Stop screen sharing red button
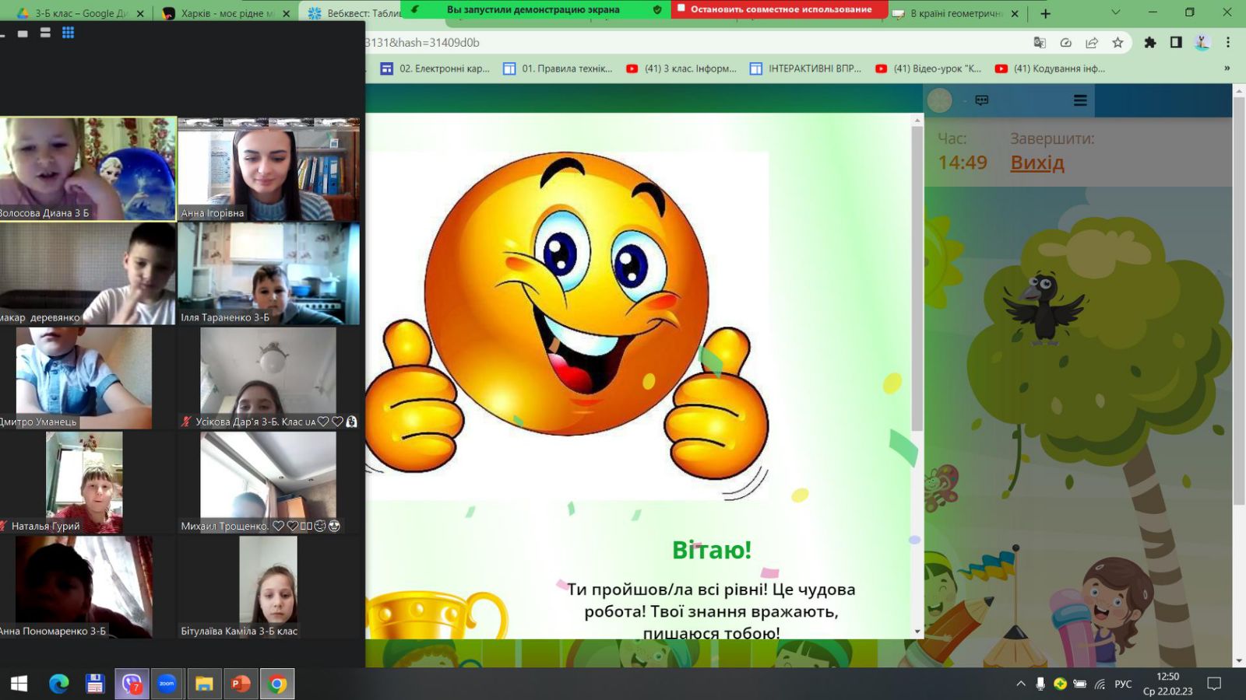 point(779,9)
